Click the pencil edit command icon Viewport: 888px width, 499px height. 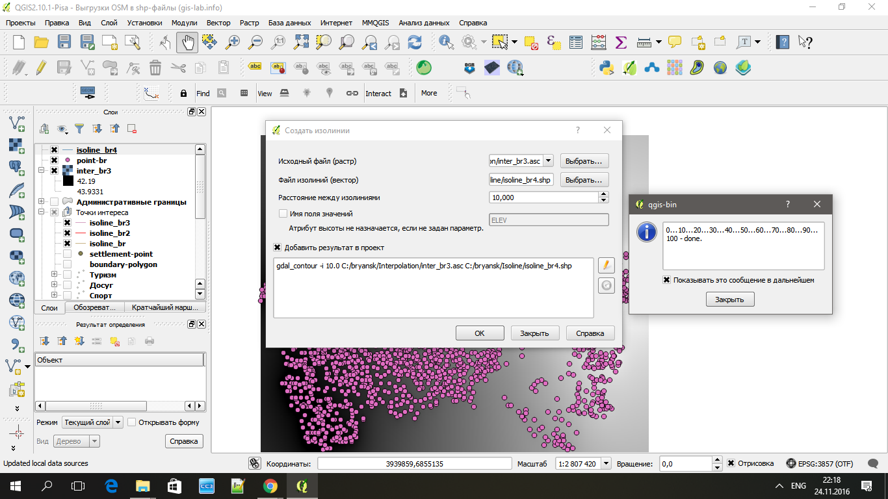click(606, 265)
